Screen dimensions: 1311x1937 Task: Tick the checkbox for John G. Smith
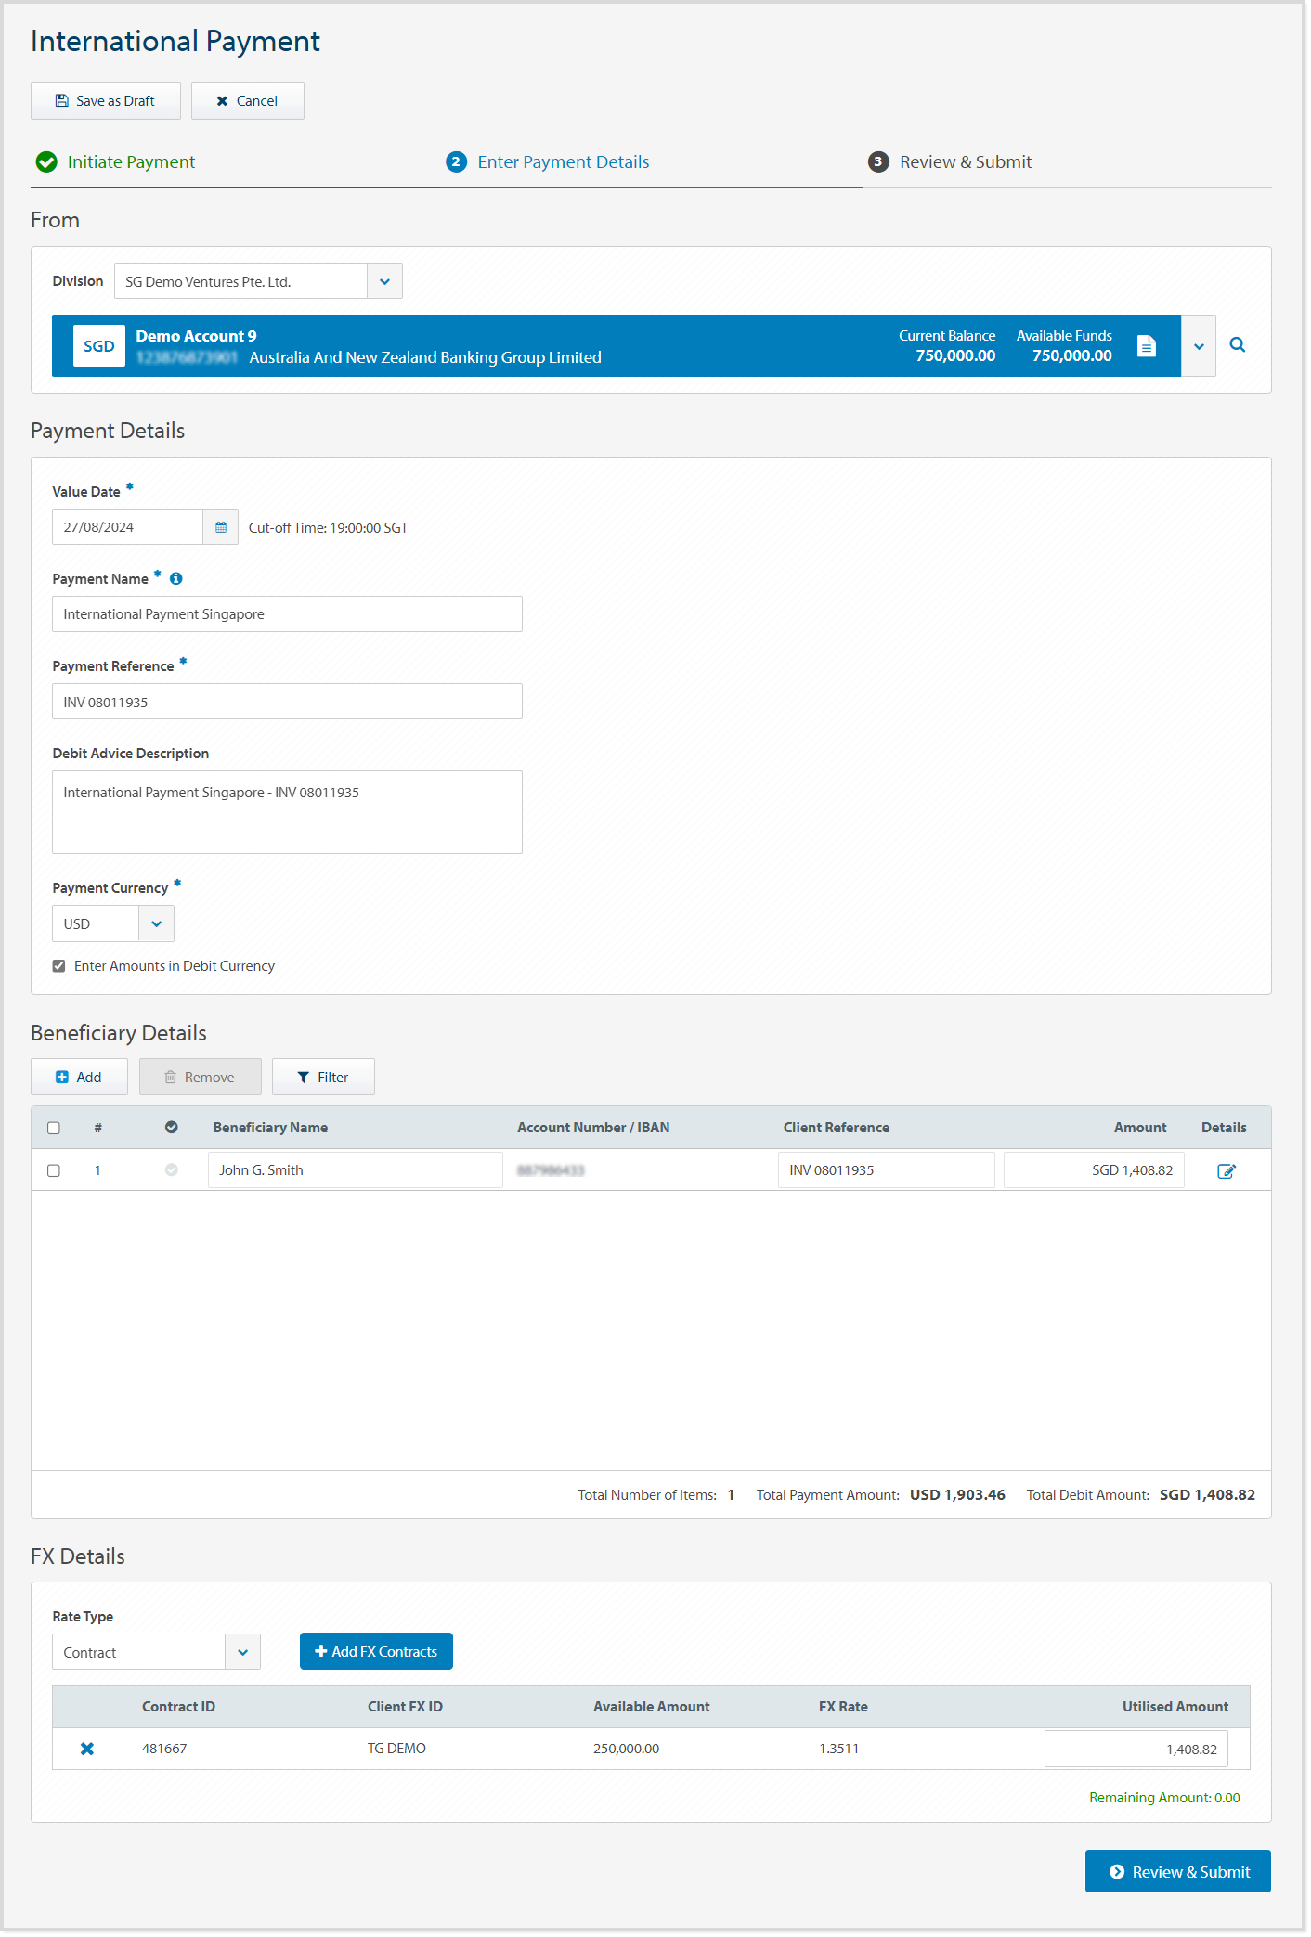(x=54, y=1170)
